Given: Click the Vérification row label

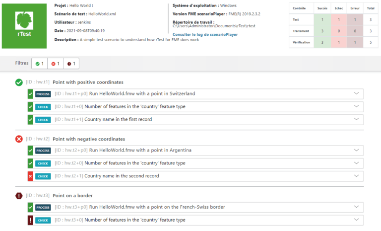Looking at the screenshot, I should click(x=301, y=42).
